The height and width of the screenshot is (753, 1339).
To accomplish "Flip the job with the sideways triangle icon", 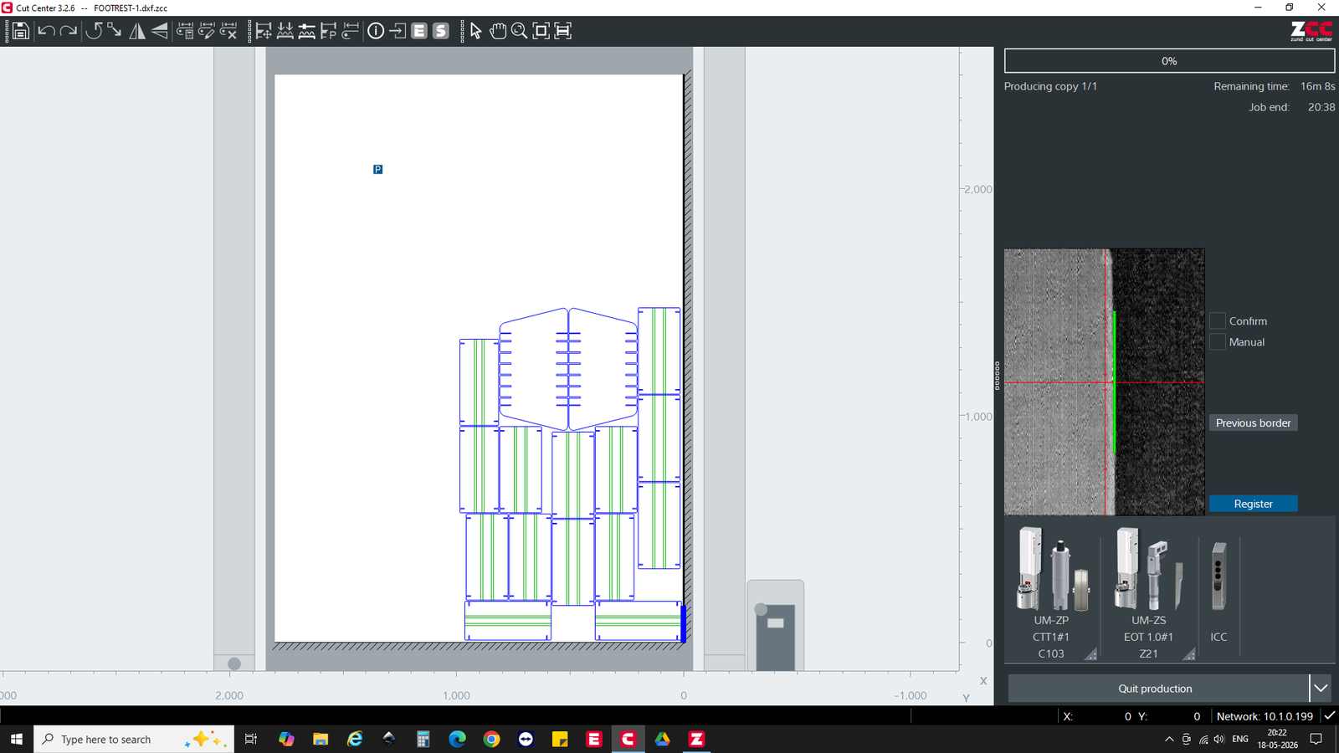I will pos(159,31).
